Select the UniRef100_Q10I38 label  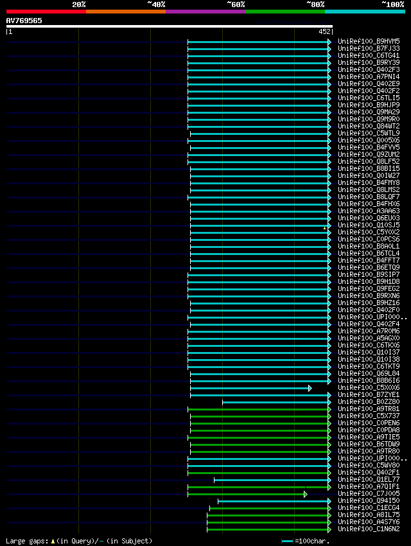[x=369, y=359]
